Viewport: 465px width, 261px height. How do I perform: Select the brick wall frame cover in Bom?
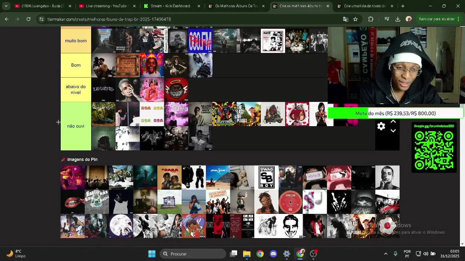coord(128,65)
